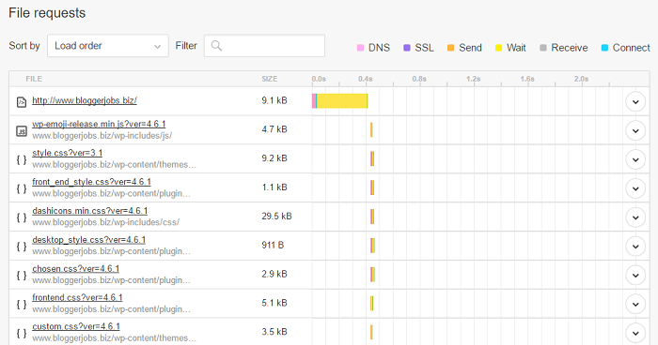The height and width of the screenshot is (345, 658).
Task: Open the front_end_style.css?ver=4.6.1 link
Action: coord(91,182)
